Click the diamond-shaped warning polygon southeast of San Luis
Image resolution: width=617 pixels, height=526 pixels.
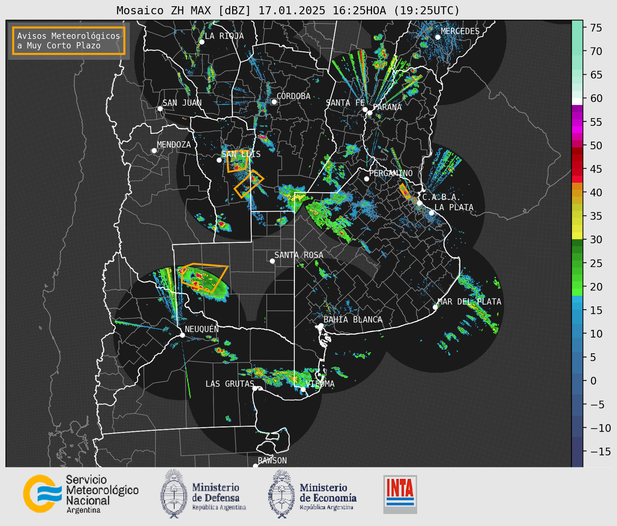coord(249,184)
